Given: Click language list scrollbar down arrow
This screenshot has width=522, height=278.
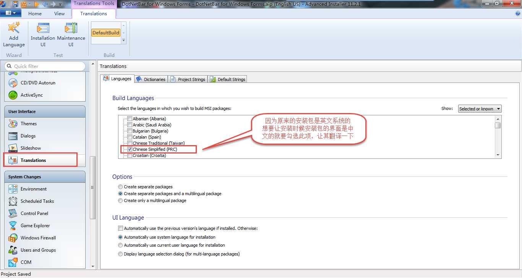Looking at the screenshot, I should 498,155.
